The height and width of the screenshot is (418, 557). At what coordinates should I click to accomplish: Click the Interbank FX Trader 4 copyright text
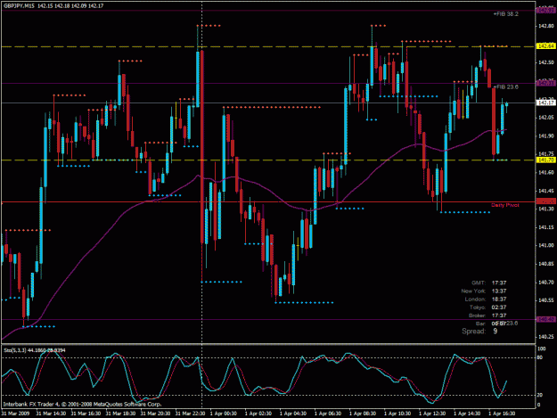[82, 404]
